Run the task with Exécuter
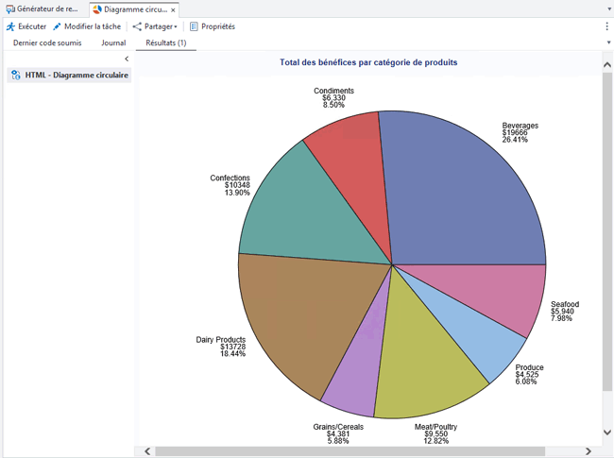This screenshot has width=614, height=458. (x=26, y=26)
